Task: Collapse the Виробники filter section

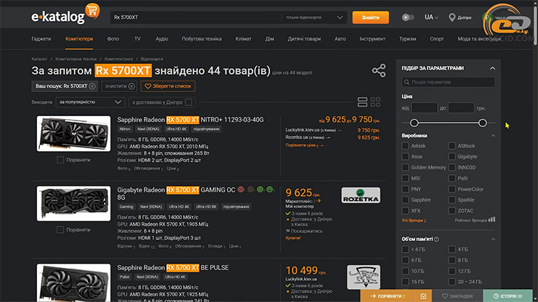Action: (492, 136)
